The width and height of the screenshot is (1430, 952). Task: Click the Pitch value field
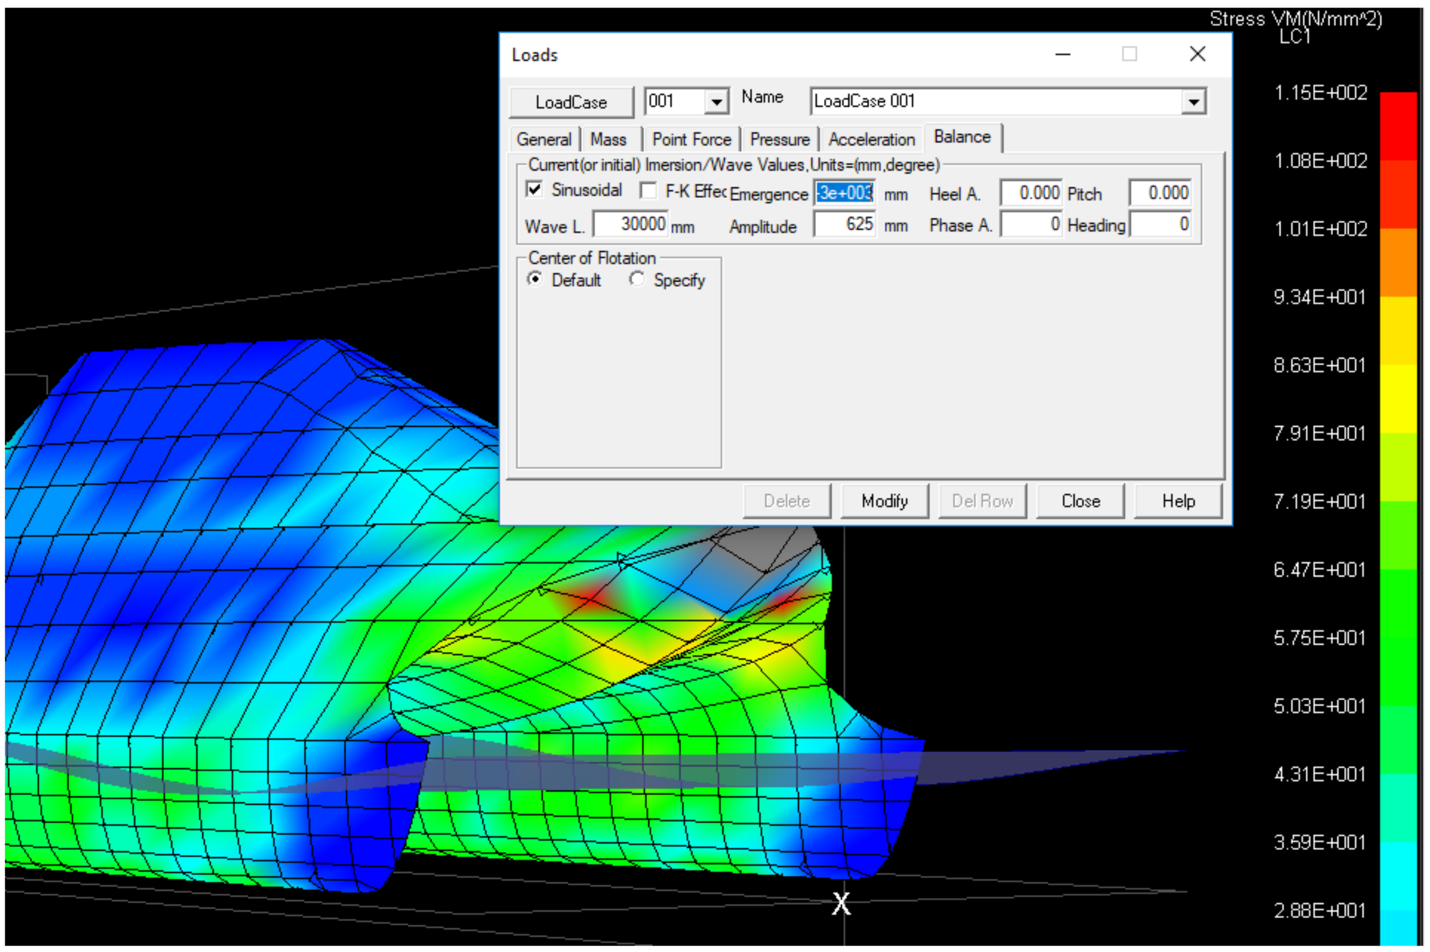coord(1160,193)
